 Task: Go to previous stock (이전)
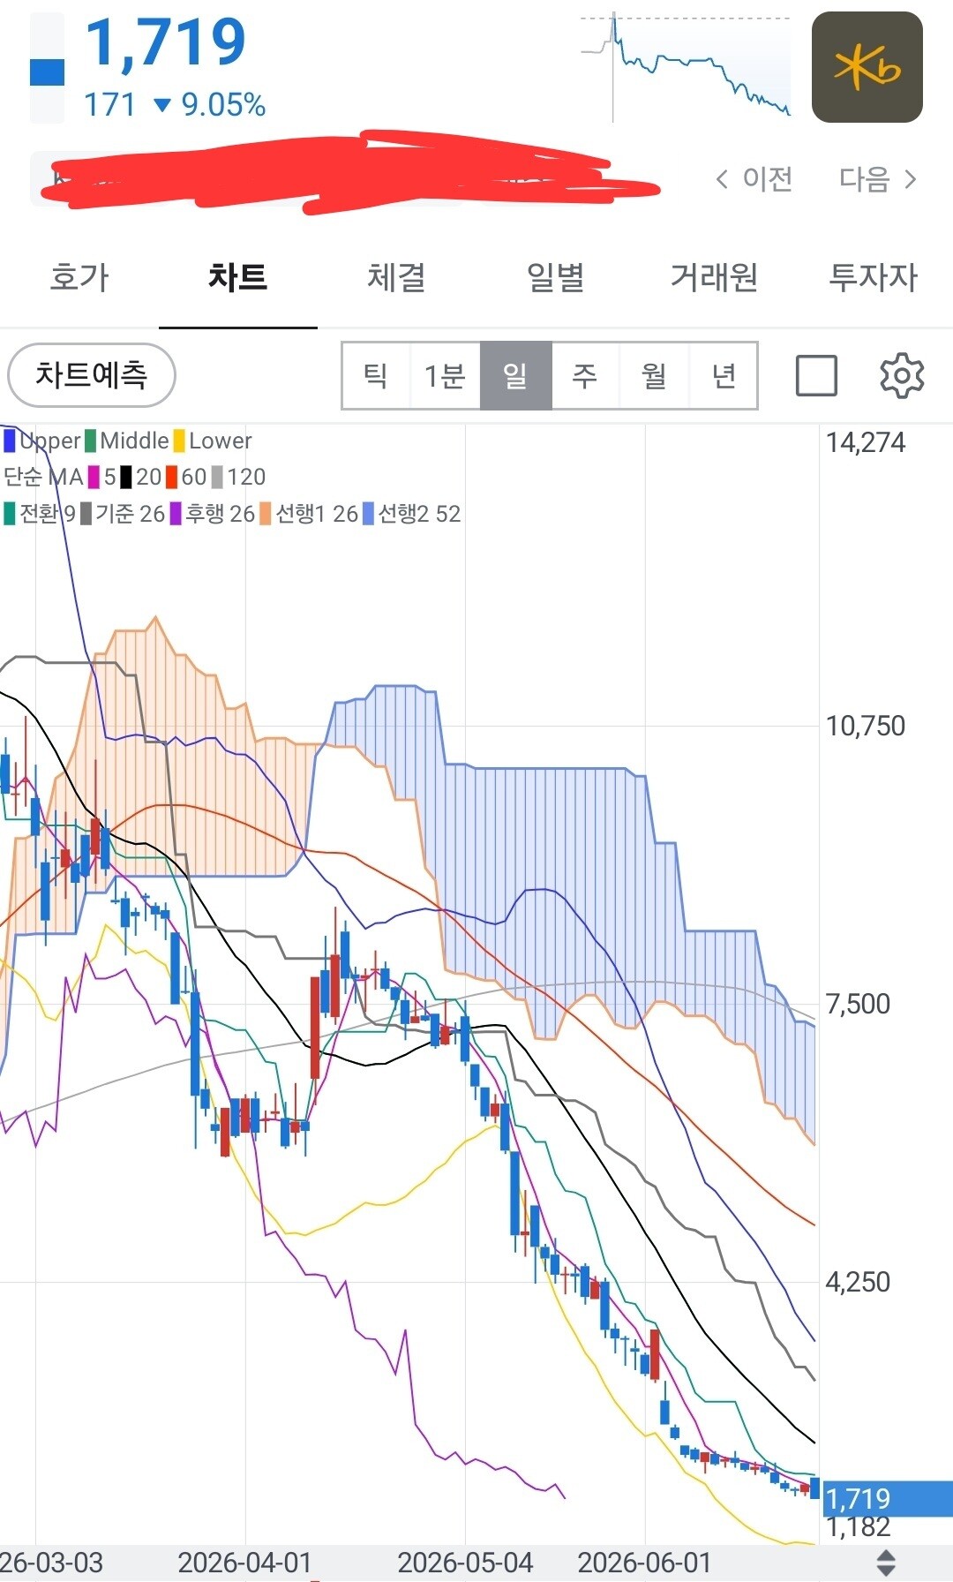click(x=754, y=179)
